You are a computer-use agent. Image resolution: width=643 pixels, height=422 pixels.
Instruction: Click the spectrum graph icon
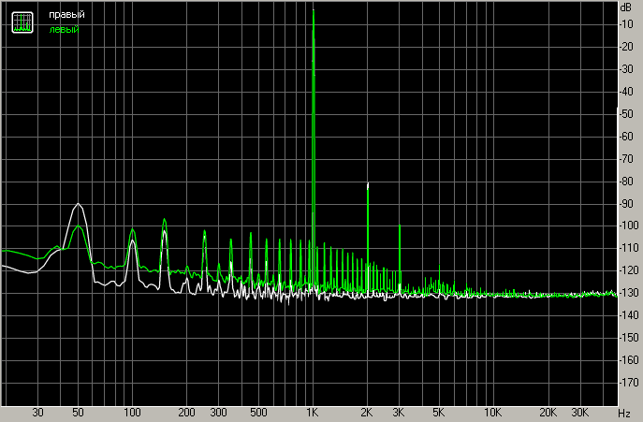(x=22, y=22)
